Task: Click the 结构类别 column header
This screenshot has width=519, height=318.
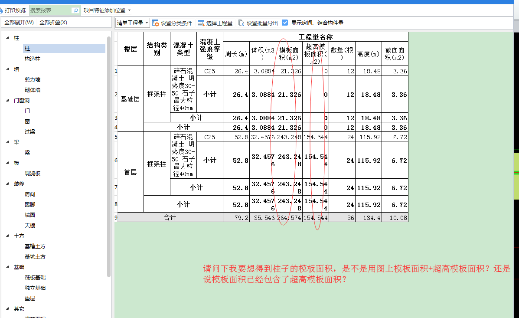Action: click(x=157, y=49)
